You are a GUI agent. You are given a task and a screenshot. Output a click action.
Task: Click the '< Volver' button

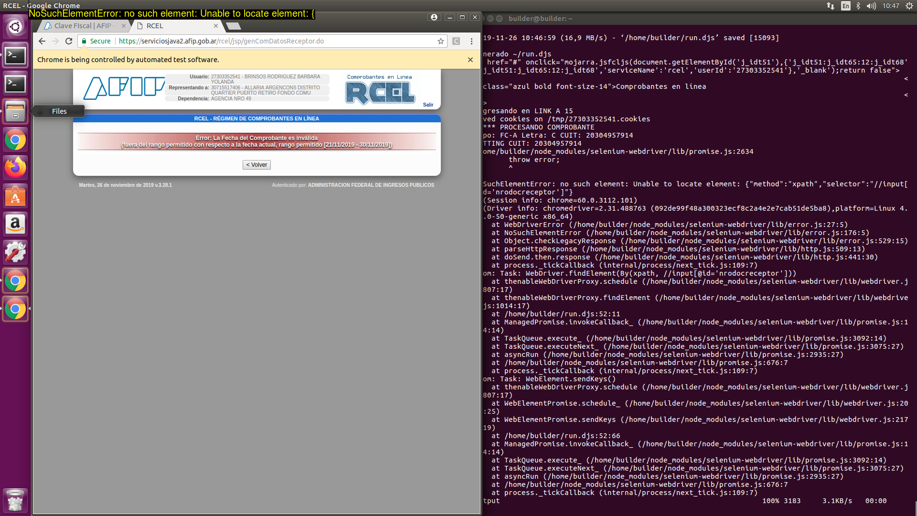point(257,165)
